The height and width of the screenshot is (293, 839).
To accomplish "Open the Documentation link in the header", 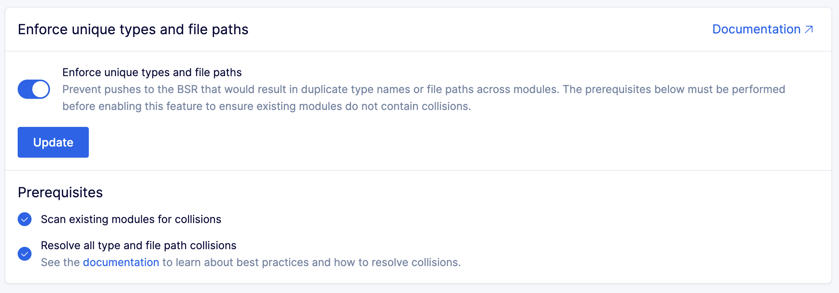I will pos(763,29).
